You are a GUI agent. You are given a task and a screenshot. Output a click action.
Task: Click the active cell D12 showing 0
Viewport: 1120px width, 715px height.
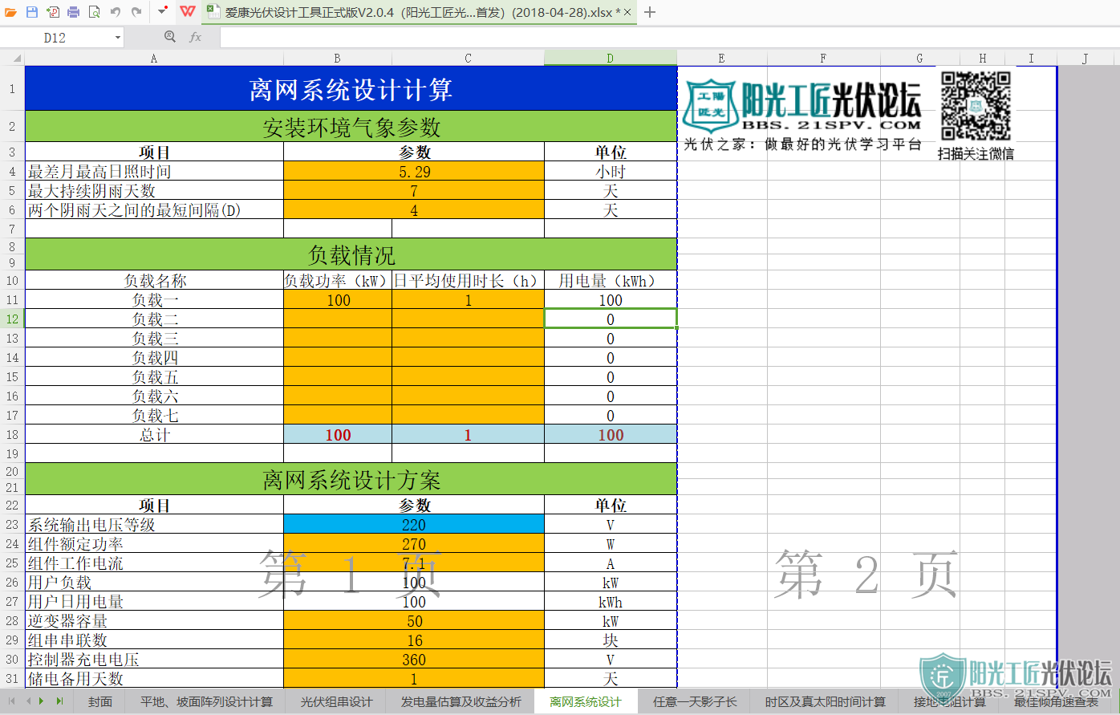coord(611,319)
